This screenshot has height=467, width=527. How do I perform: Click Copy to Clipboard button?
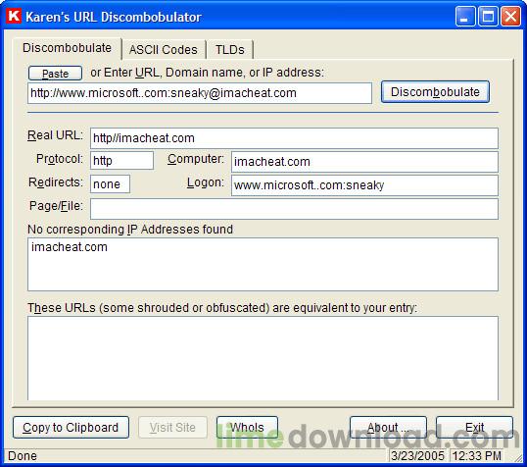71,428
